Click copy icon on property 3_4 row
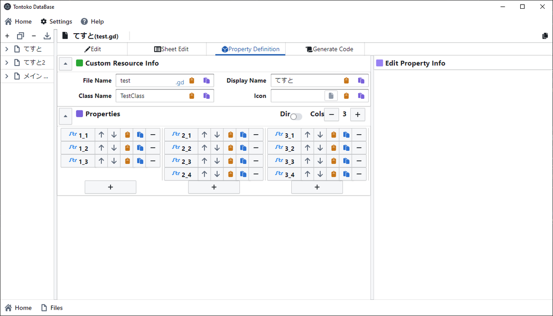 (347, 174)
